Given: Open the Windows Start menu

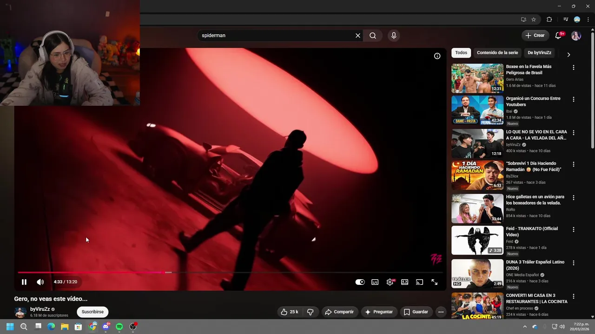Looking at the screenshot, I should pyautogui.click(x=10, y=327).
